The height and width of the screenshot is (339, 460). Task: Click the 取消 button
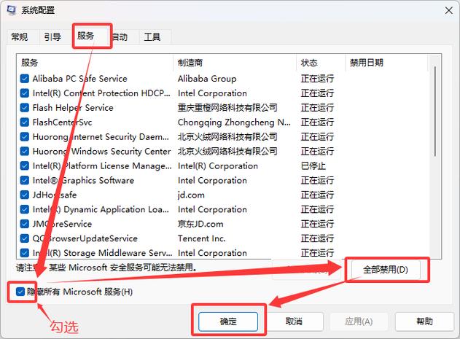click(294, 322)
